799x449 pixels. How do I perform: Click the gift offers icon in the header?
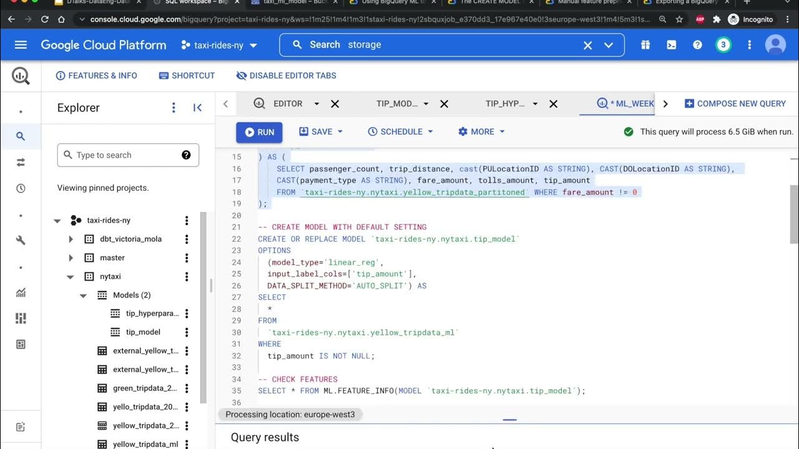coord(645,44)
